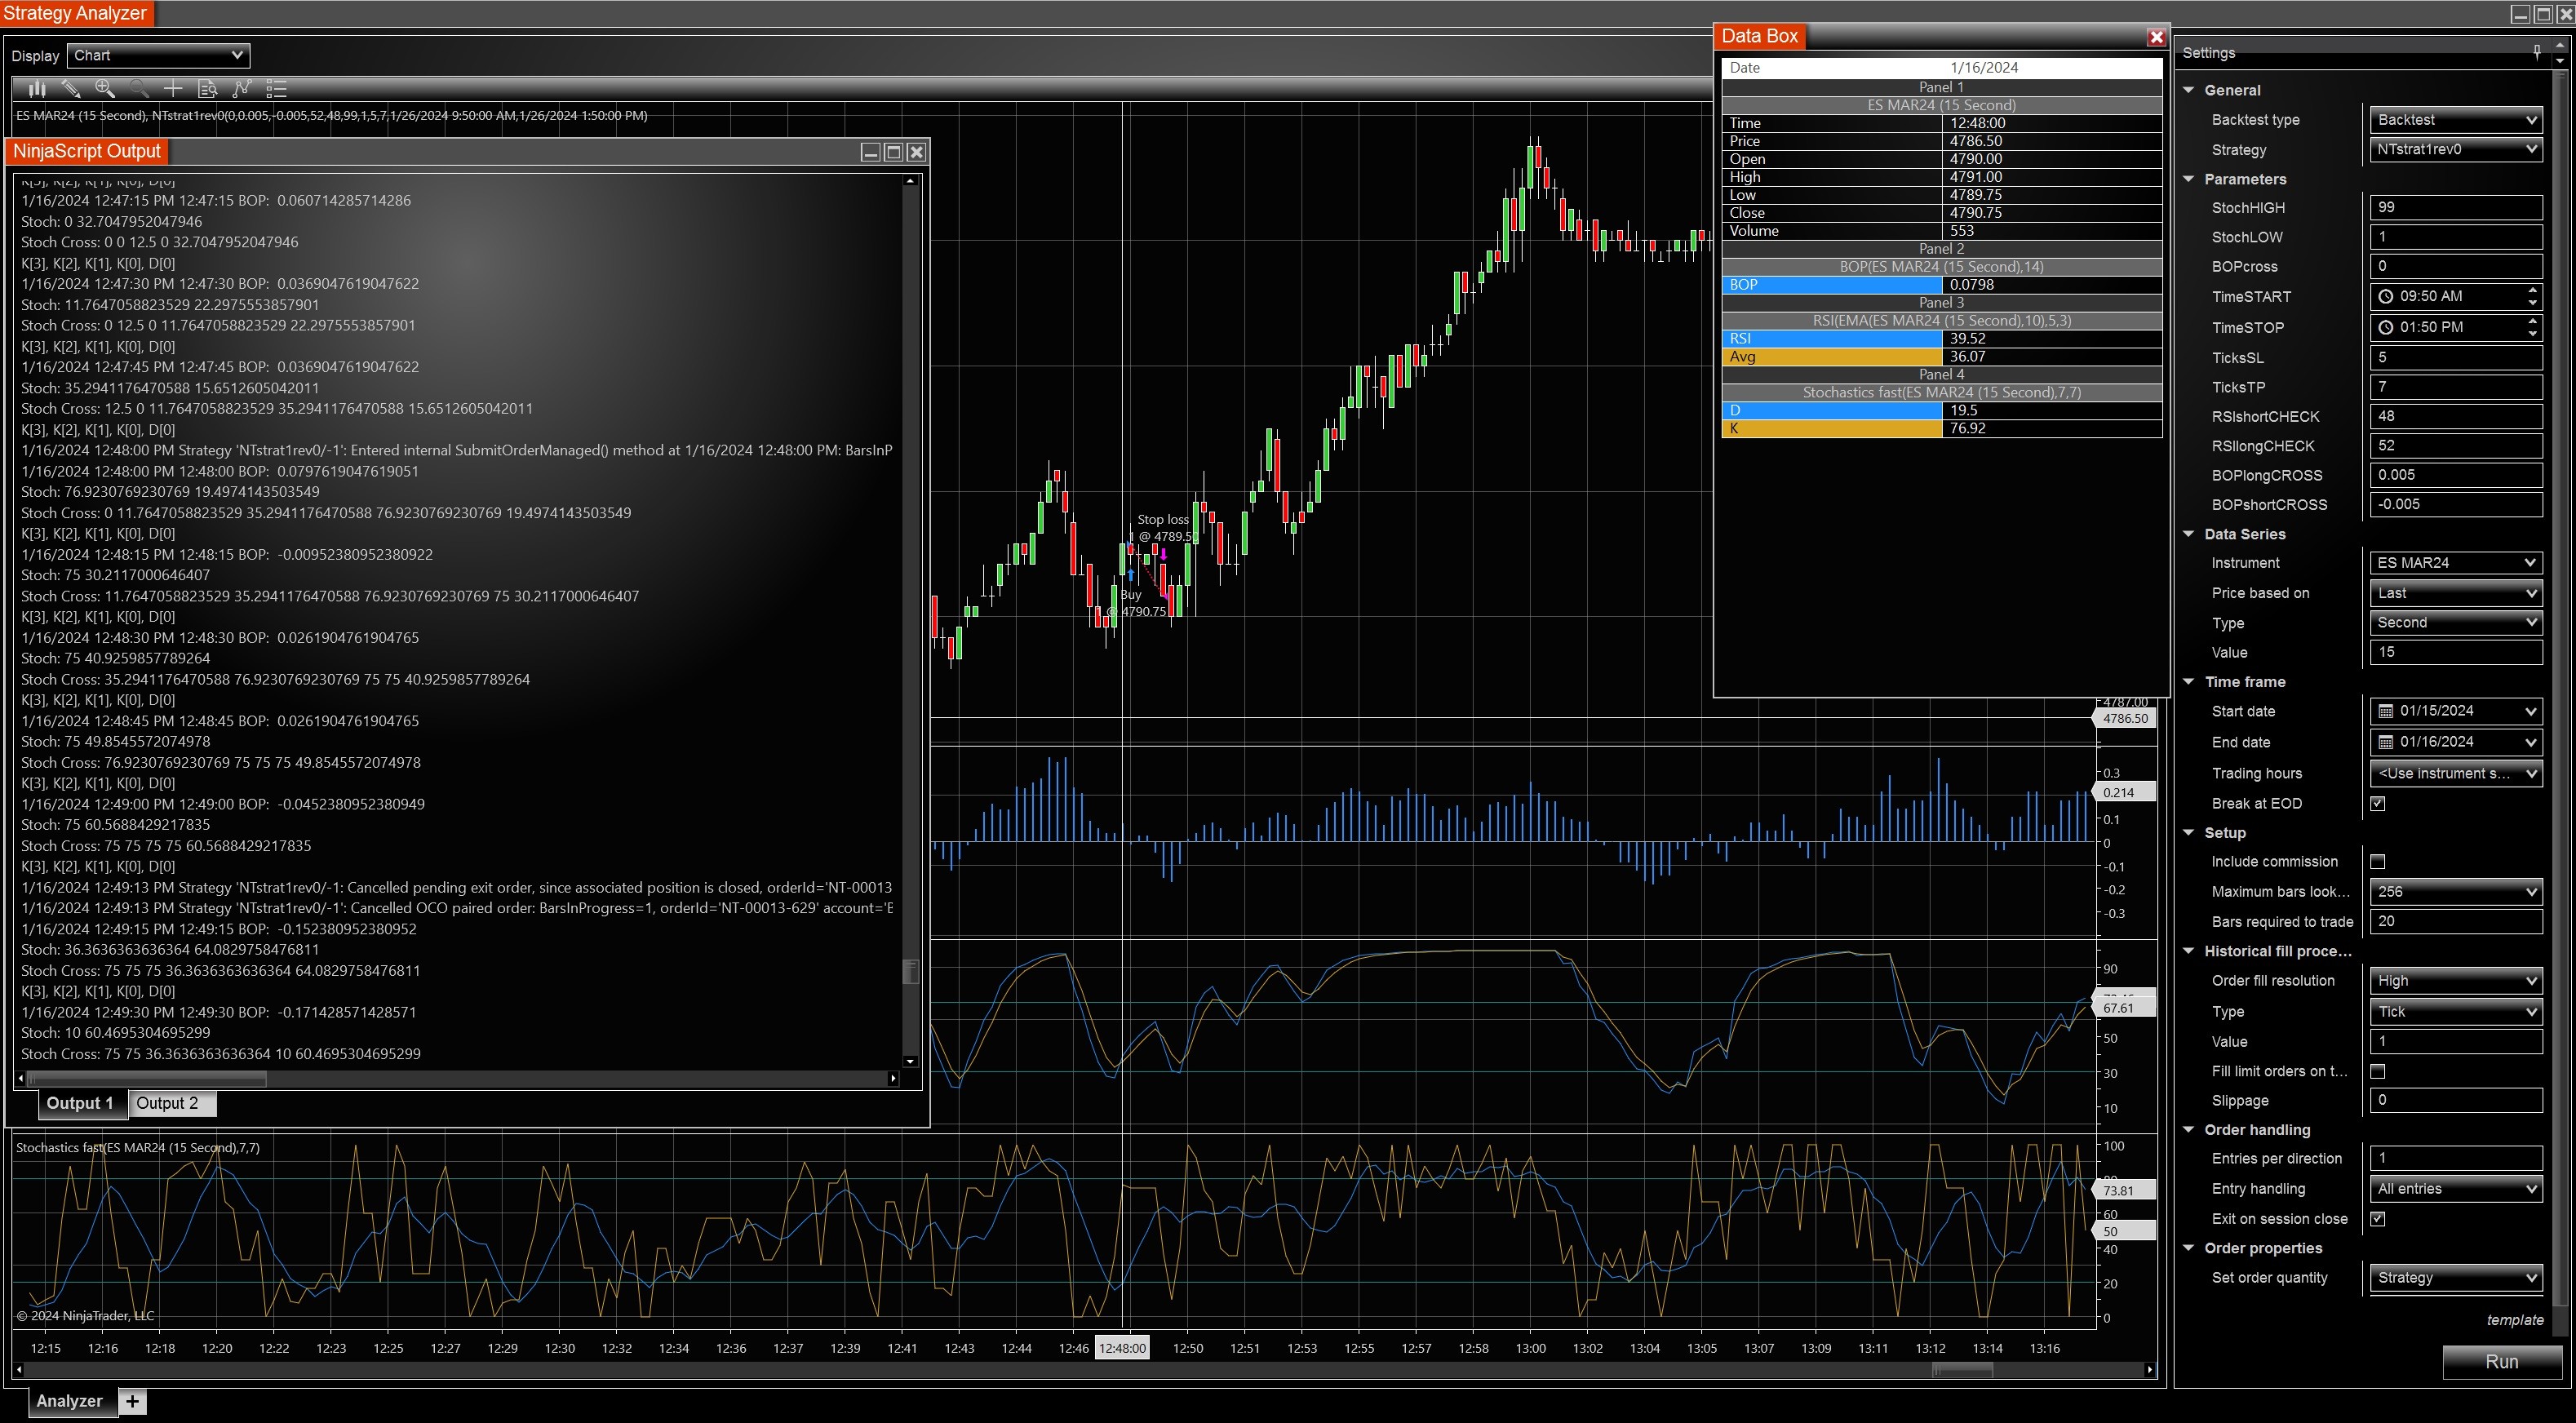
Task: Enable the Include commission checkbox
Action: (x=2378, y=861)
